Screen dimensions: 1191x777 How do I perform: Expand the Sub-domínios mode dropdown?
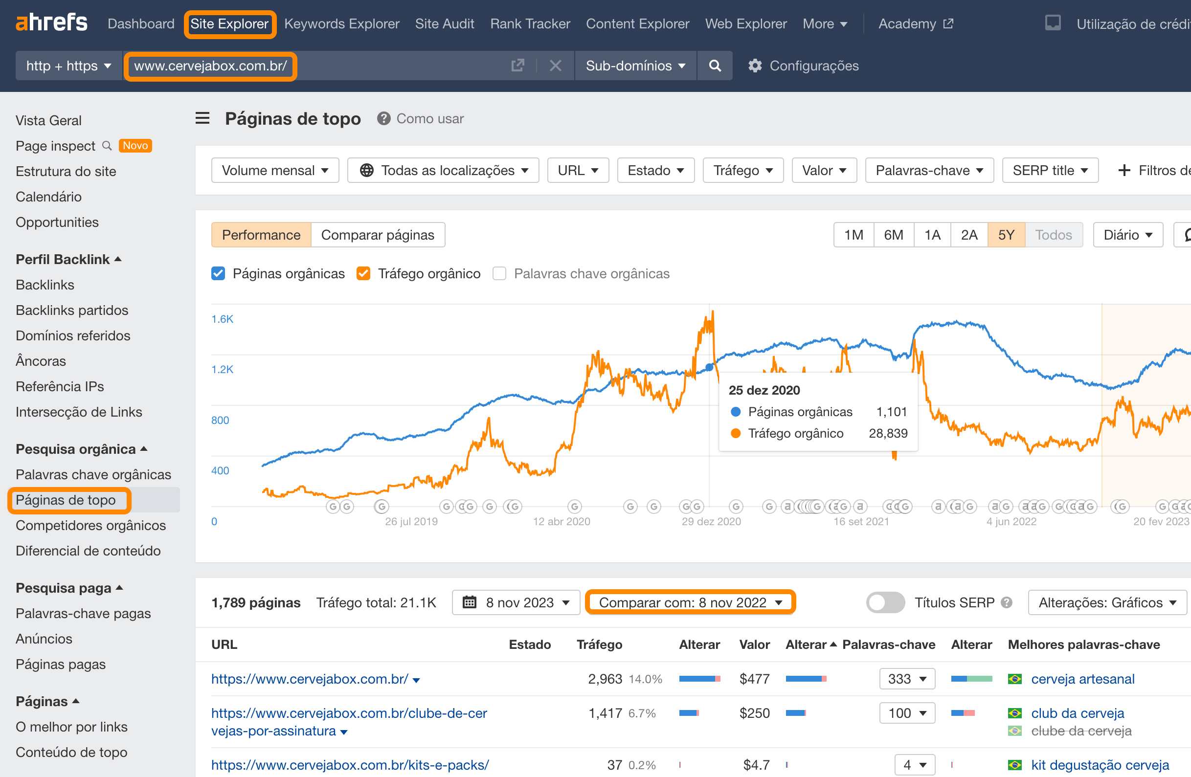tap(635, 66)
